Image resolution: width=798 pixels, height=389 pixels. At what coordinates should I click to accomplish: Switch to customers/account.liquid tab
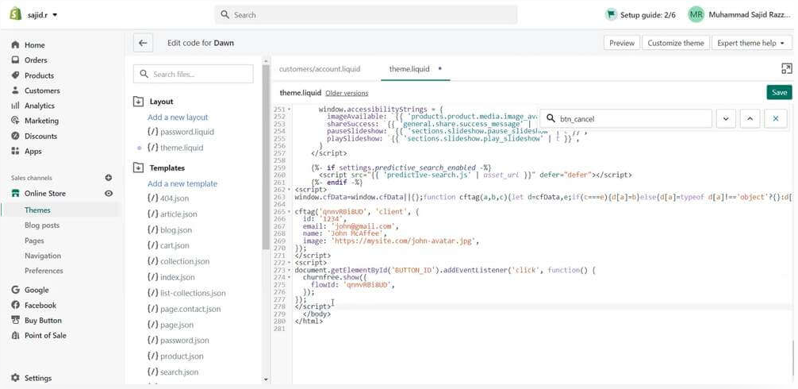pyautogui.click(x=319, y=69)
